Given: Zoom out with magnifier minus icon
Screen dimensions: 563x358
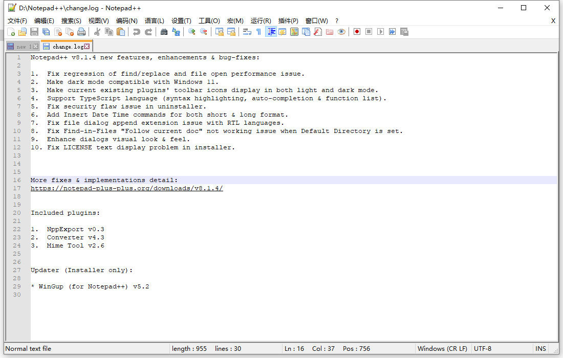Looking at the screenshot, I should (x=204, y=32).
